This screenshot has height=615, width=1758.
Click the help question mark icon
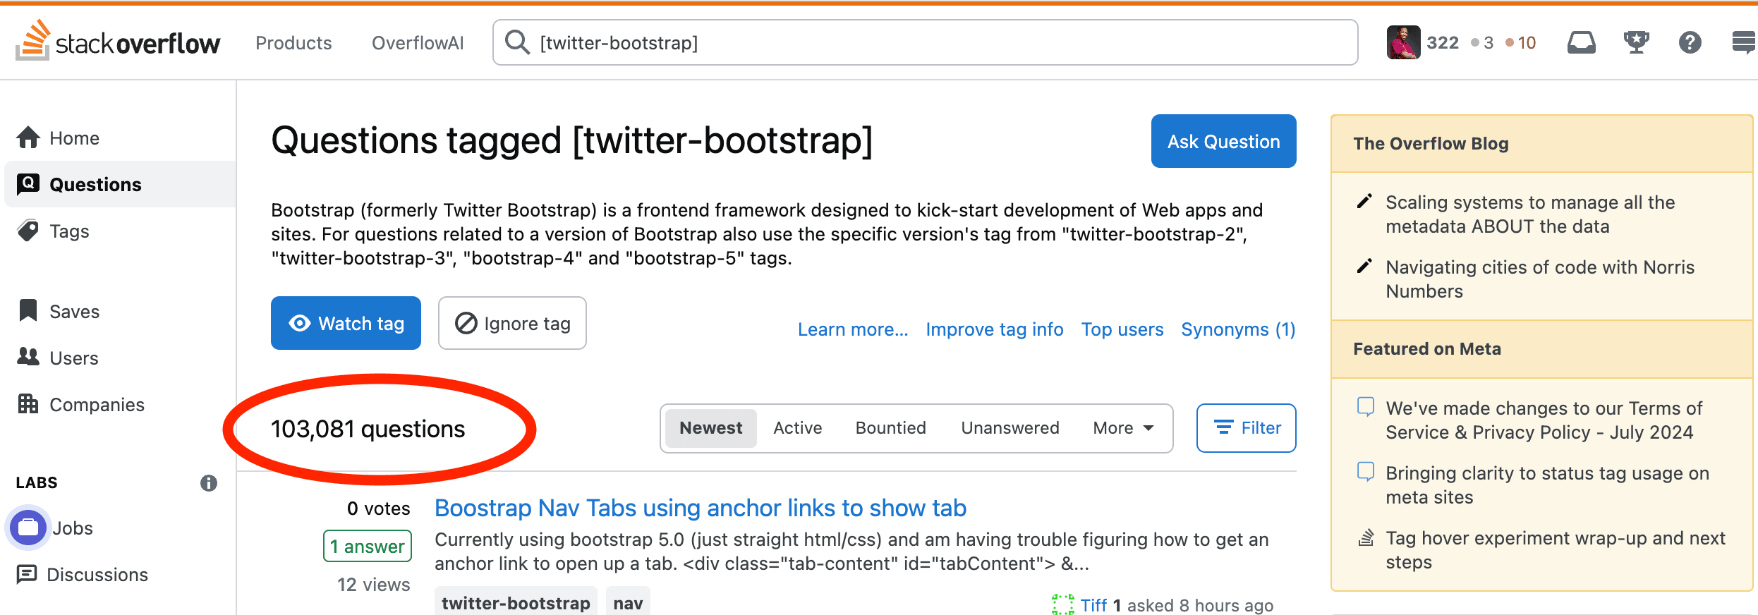1690,43
